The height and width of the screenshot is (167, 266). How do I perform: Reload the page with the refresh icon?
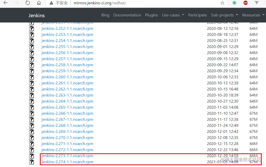[28, 3]
